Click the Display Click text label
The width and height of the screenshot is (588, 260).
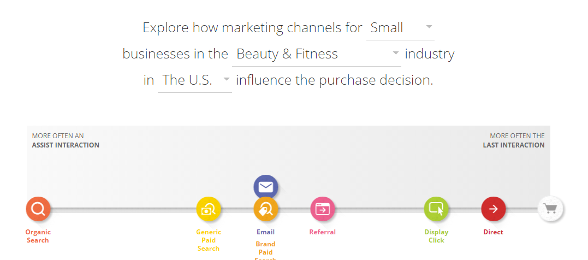point(436,236)
